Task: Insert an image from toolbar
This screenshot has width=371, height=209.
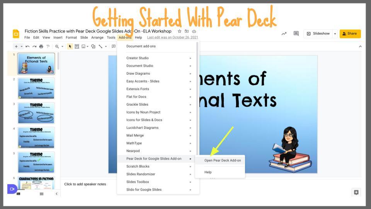Action: 83,46
